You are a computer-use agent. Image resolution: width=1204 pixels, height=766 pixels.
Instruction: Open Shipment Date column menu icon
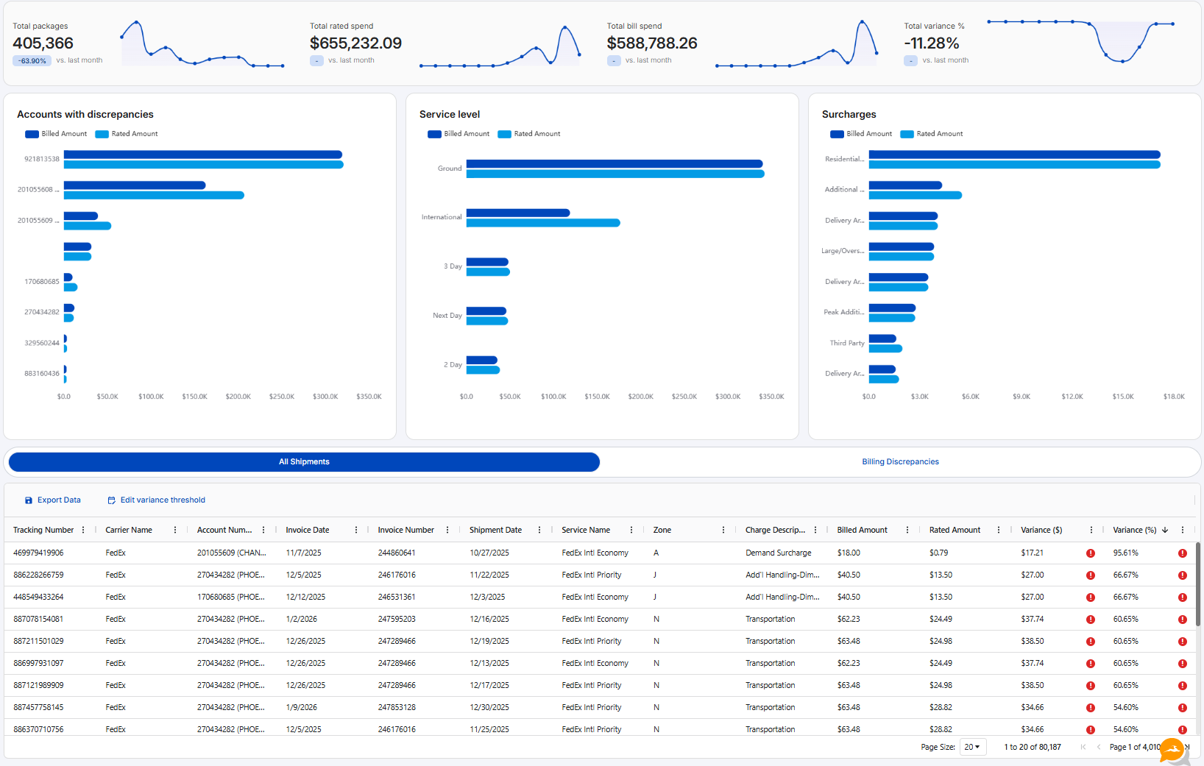click(x=539, y=530)
